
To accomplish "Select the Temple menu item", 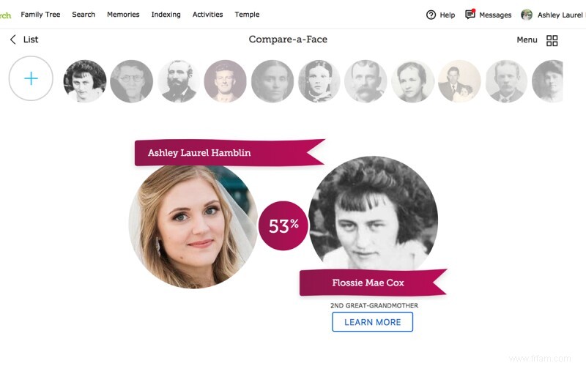I will 247,15.
